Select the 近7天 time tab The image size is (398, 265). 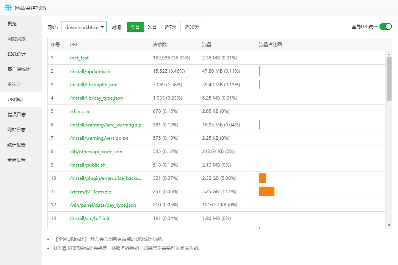point(171,27)
